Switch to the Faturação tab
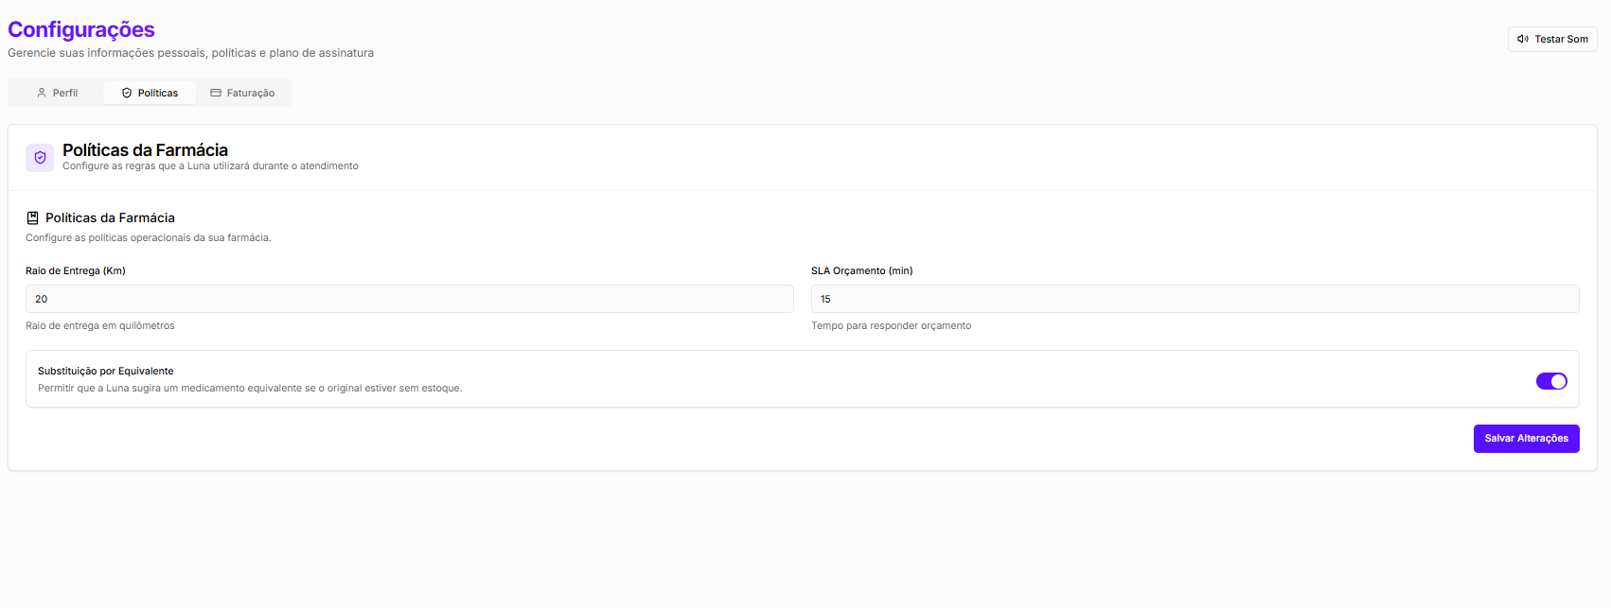Image resolution: width=1611 pixels, height=608 pixels. point(243,93)
